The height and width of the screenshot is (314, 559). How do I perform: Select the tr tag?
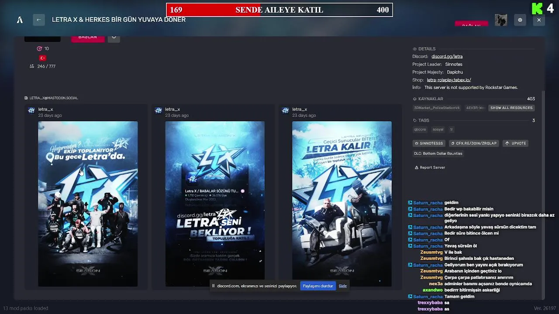coord(452,130)
